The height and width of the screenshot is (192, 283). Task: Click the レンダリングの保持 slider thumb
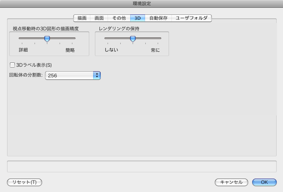(133, 38)
